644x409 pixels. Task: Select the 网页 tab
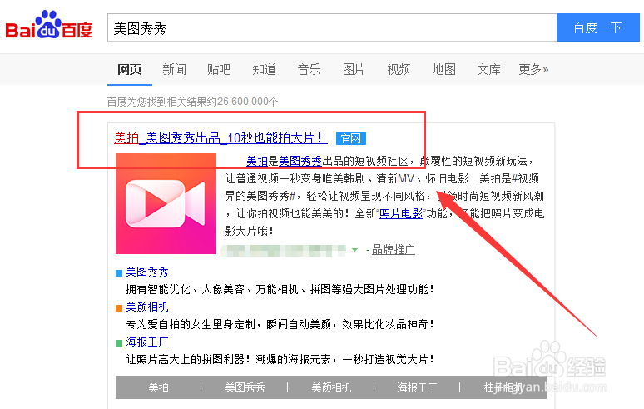pyautogui.click(x=129, y=69)
